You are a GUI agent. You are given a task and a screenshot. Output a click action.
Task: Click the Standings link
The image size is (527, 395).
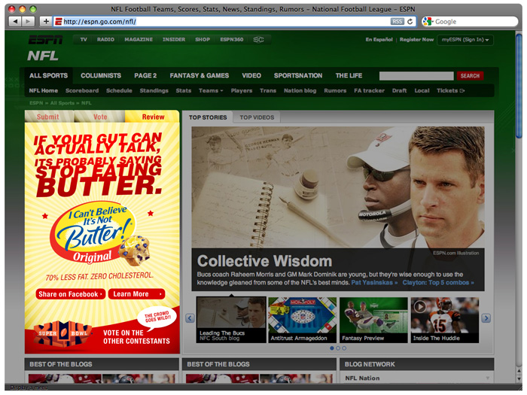pyautogui.click(x=154, y=91)
